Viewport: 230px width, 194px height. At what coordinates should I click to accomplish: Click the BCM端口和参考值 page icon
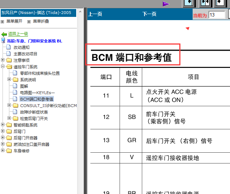click(x=15, y=99)
